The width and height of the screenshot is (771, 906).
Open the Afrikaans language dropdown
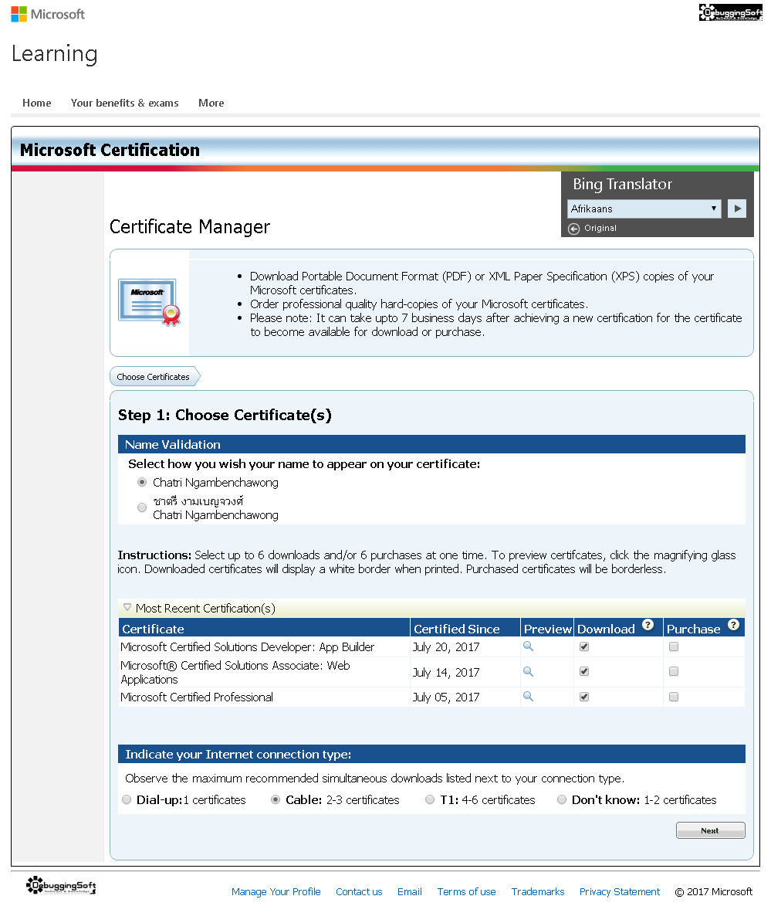click(644, 209)
